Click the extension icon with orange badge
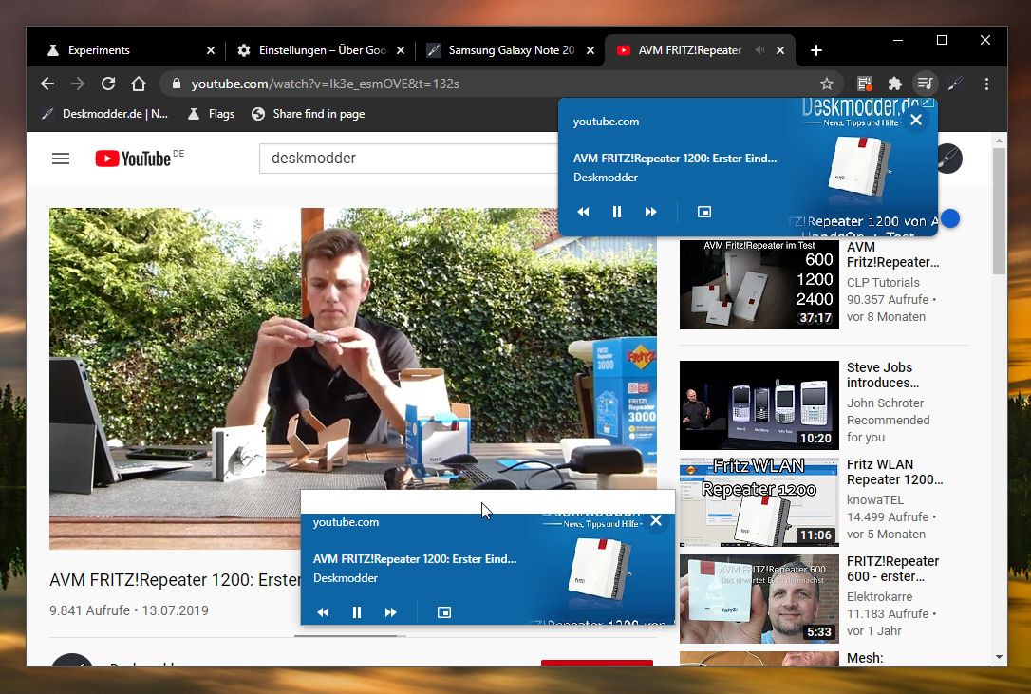1031x694 pixels. click(864, 84)
